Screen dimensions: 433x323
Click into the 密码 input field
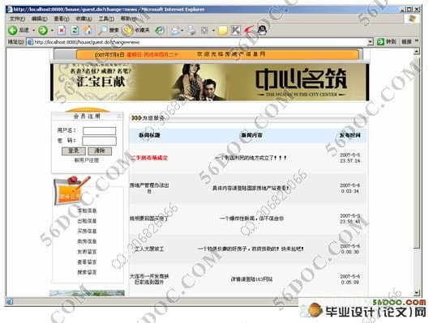(99, 141)
